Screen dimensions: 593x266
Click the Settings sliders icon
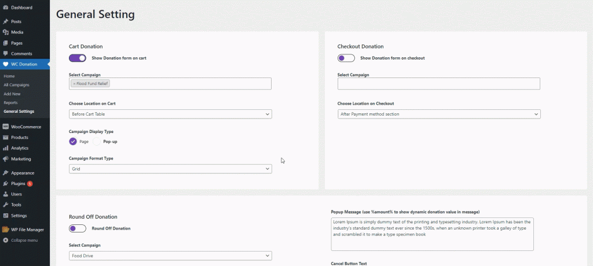tap(5, 216)
